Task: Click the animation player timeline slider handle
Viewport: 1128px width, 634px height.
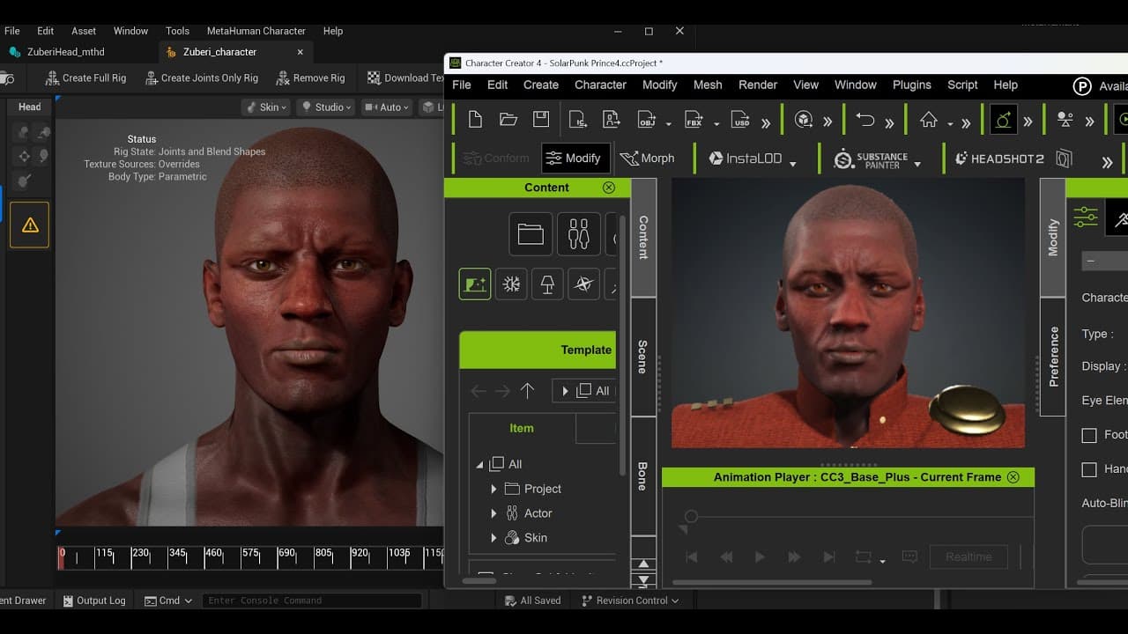Action: (691, 517)
